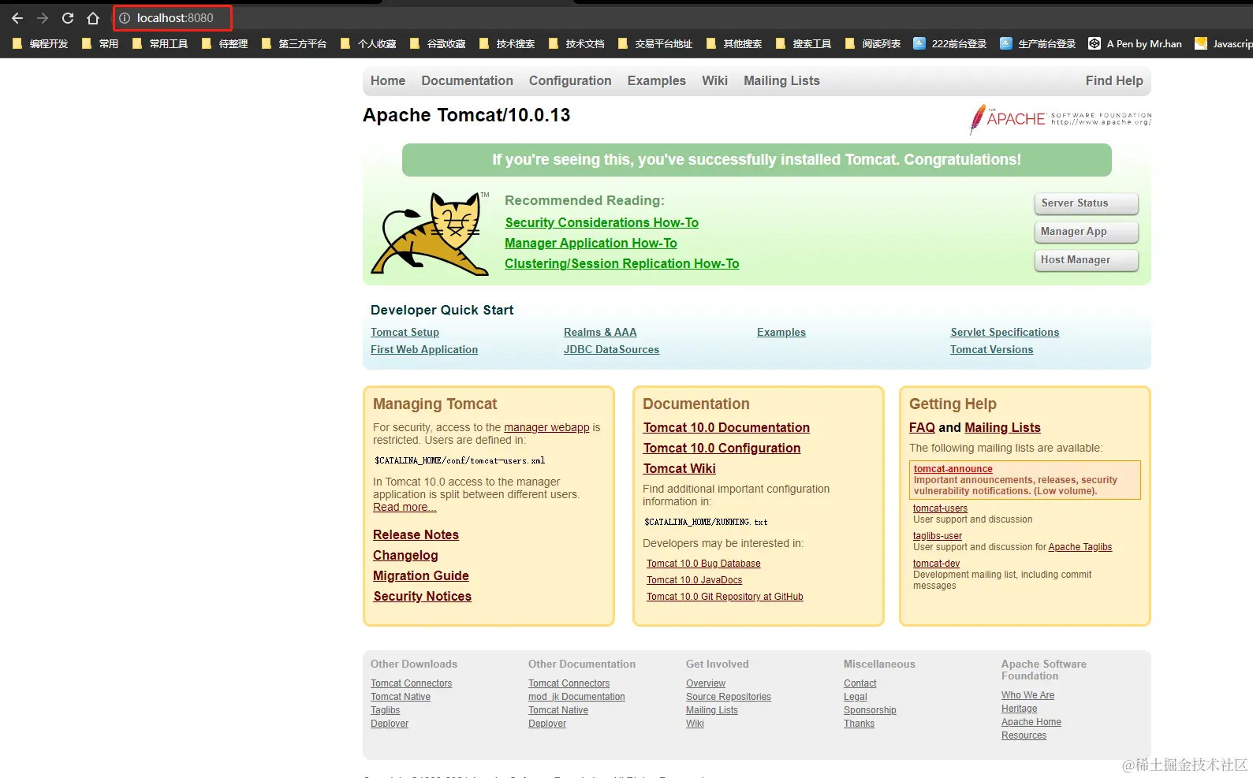Open the Javascript bookmark folder
The height and width of the screenshot is (778, 1253).
click(1224, 44)
